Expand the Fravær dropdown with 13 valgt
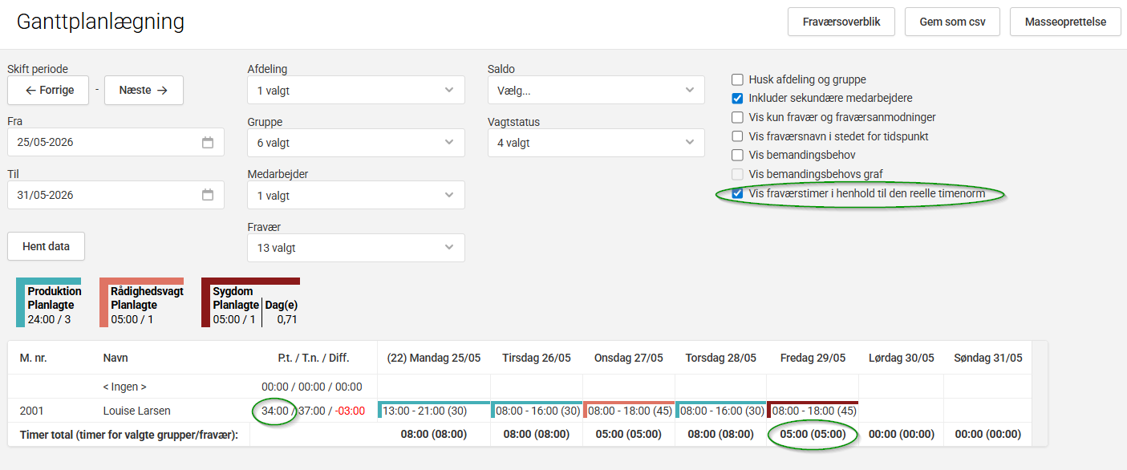Screen dimensions: 1127x470 356,248
